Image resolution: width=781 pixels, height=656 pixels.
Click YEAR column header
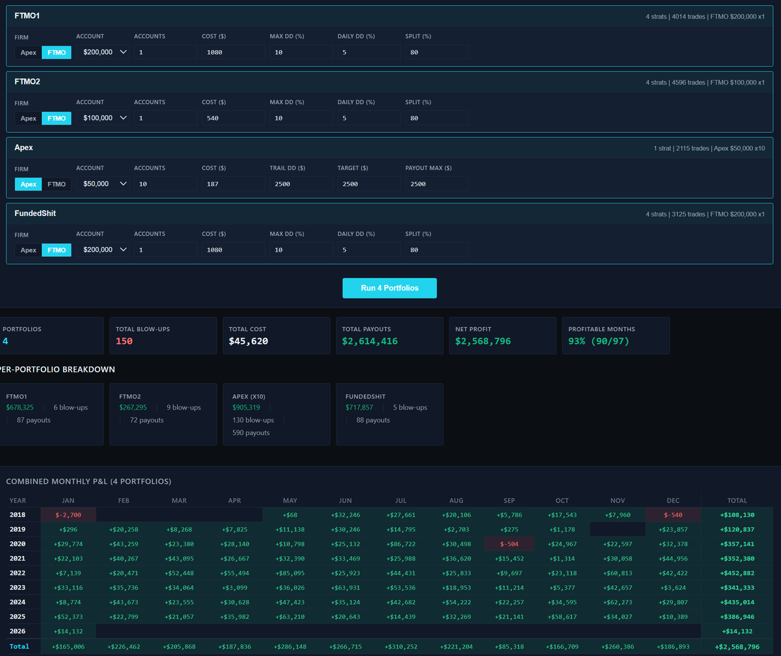pos(18,501)
